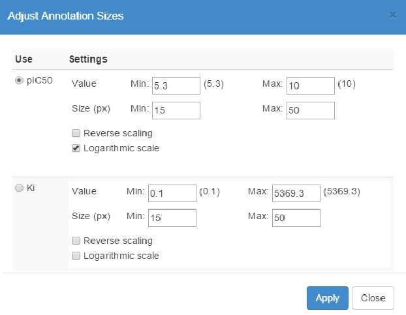Screen dimensions: 406x315
Task: Click the Apply button
Action: (328, 298)
